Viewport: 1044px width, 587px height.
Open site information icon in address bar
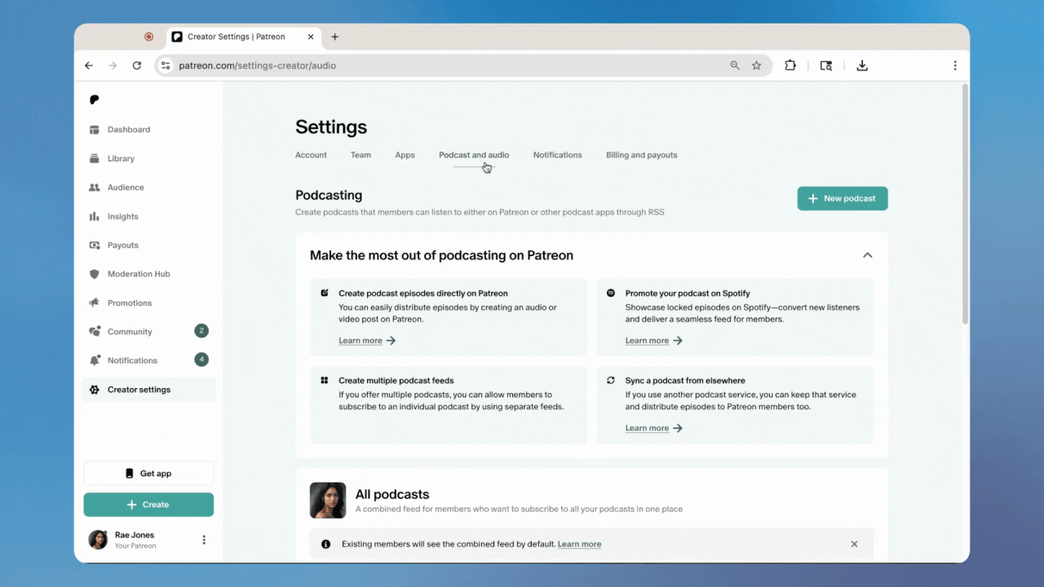[166, 66]
